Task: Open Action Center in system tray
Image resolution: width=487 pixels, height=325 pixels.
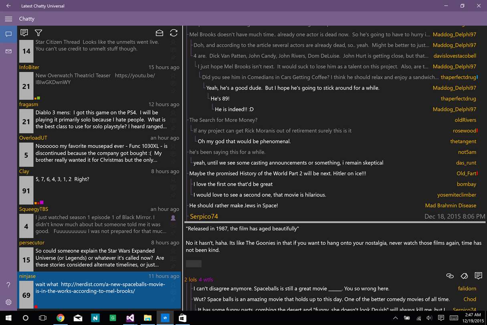Action: 441,318
